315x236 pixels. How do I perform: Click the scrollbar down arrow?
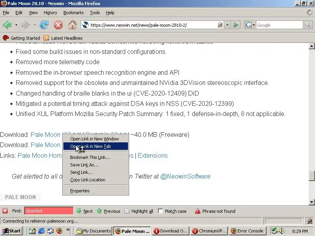click(x=311, y=202)
